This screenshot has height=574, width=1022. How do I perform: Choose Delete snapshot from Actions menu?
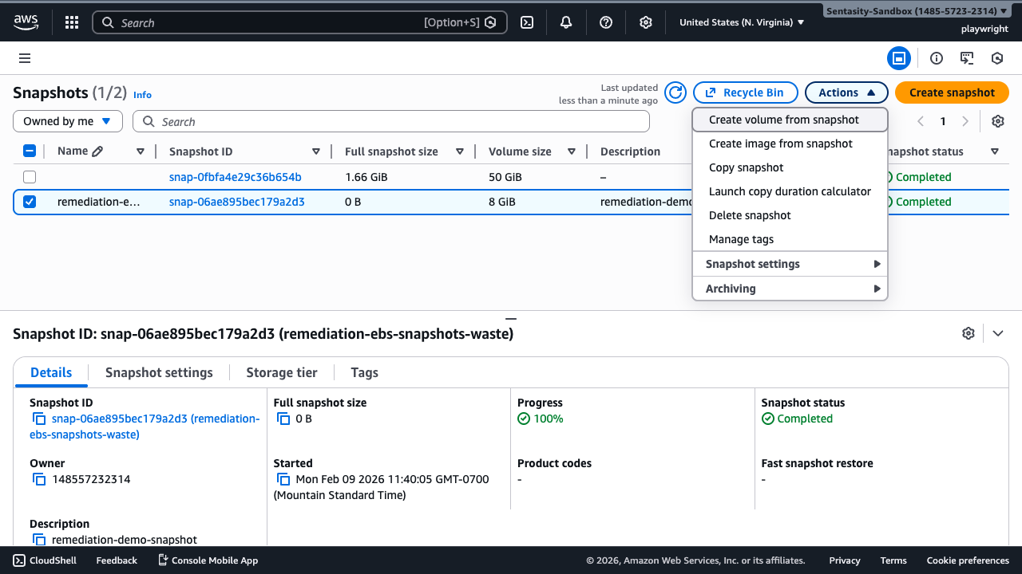[x=750, y=215]
